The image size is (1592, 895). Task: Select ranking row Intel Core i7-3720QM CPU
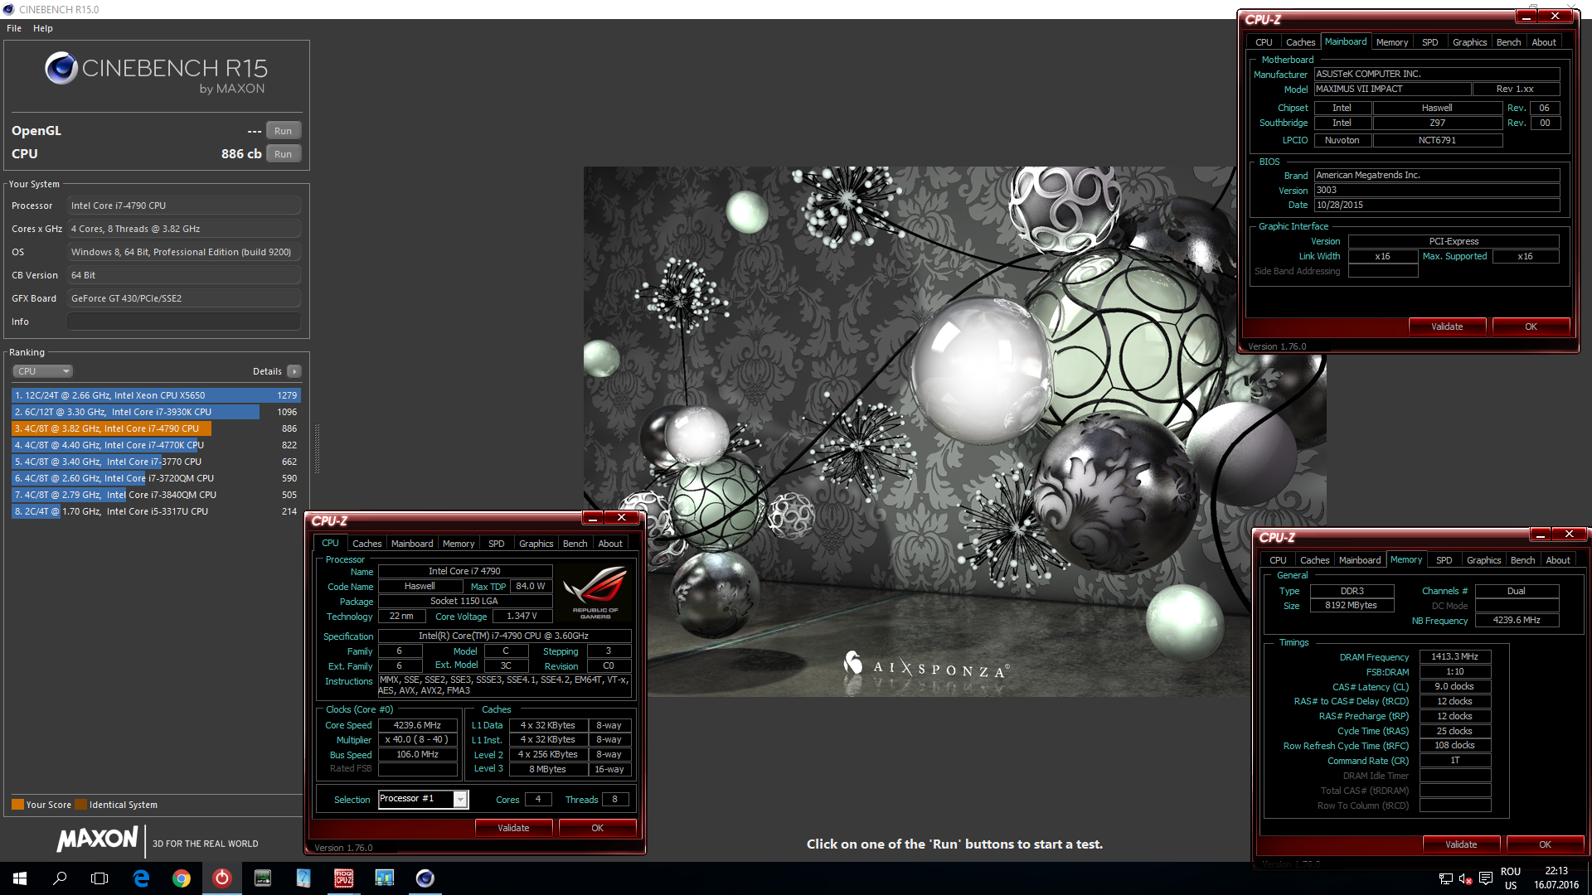tap(156, 478)
